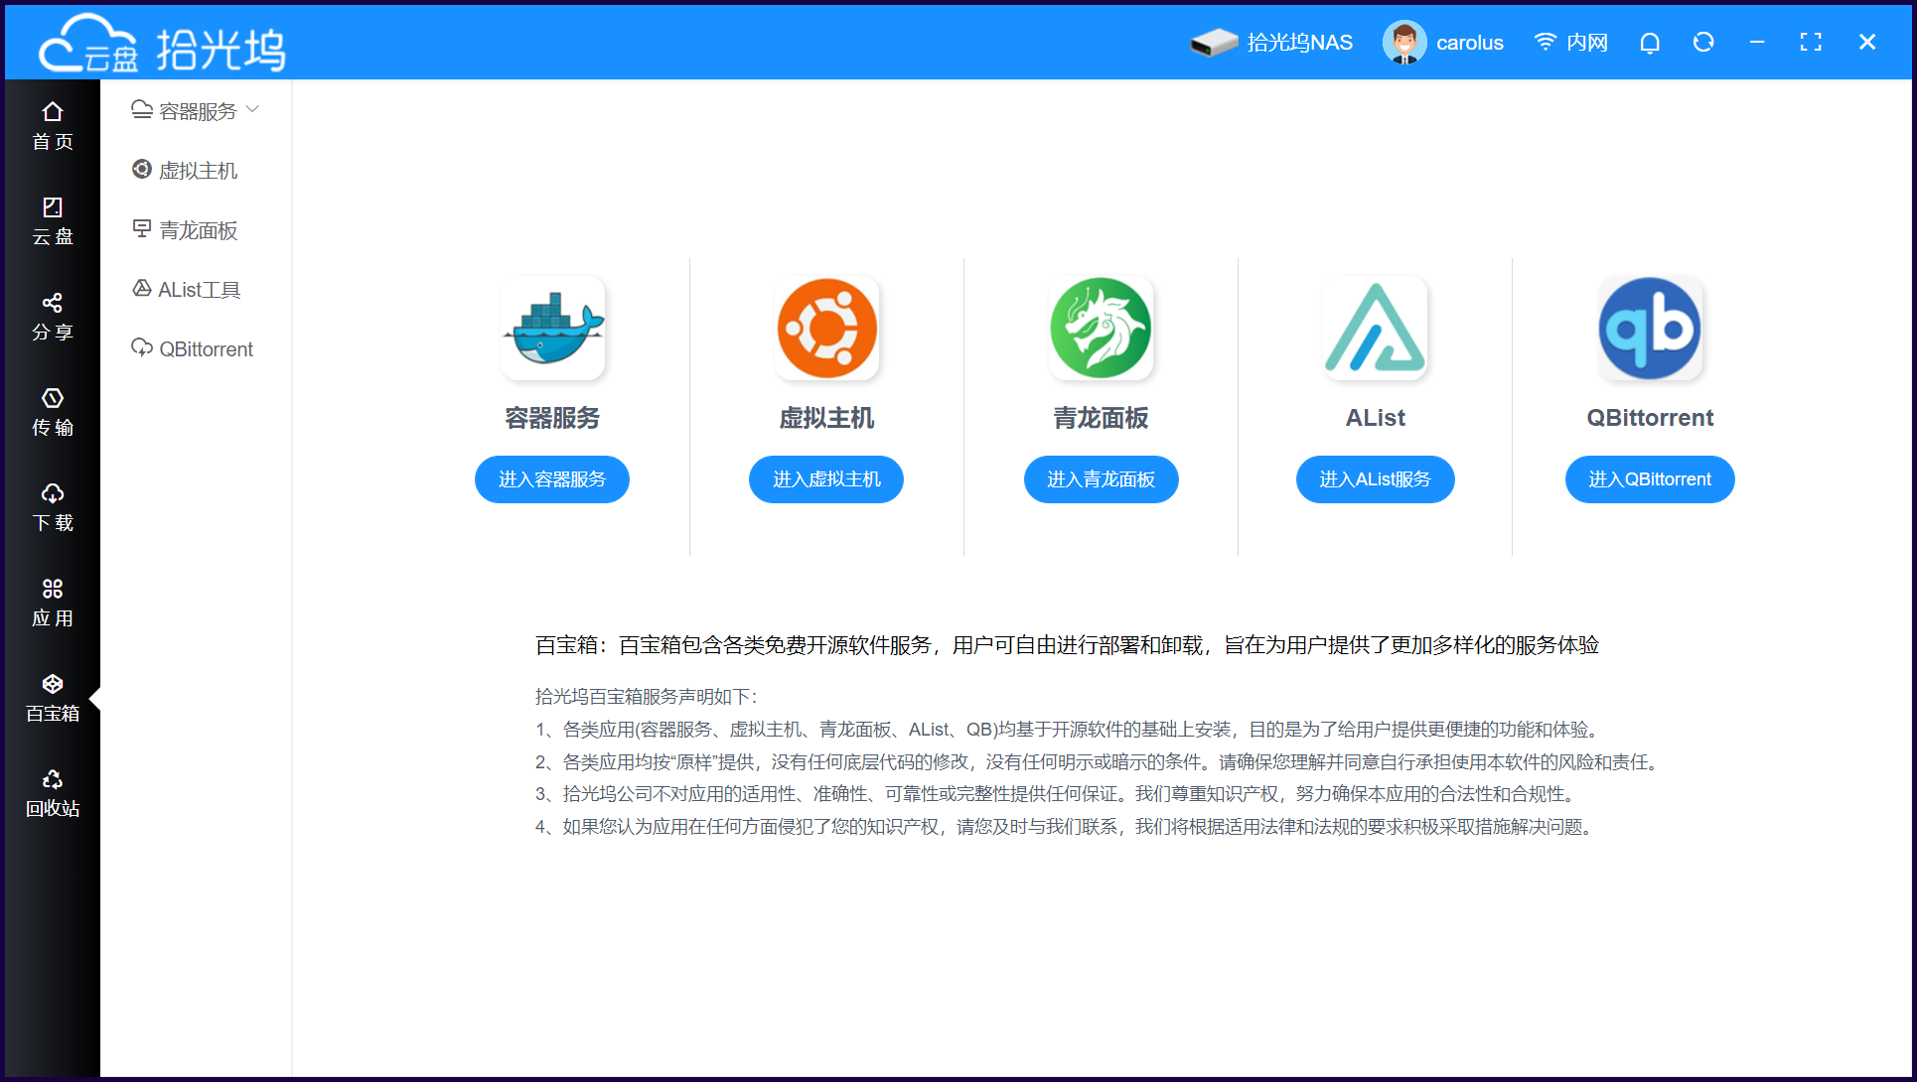Click the 青龙面板 card title
The width and height of the screenshot is (1917, 1082).
point(1102,418)
